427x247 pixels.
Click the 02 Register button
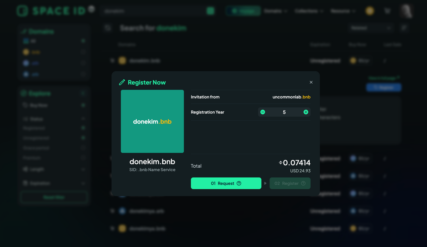pos(290,183)
